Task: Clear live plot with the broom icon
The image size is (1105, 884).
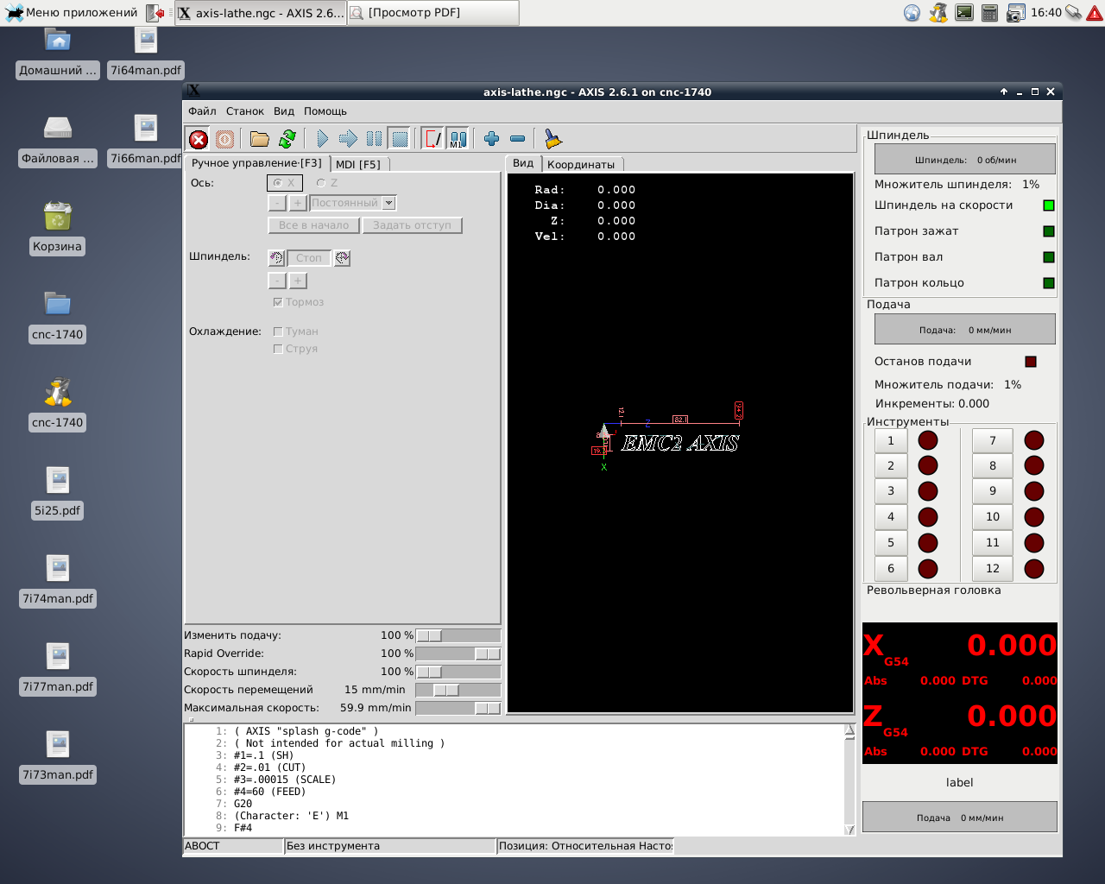Action: click(553, 139)
